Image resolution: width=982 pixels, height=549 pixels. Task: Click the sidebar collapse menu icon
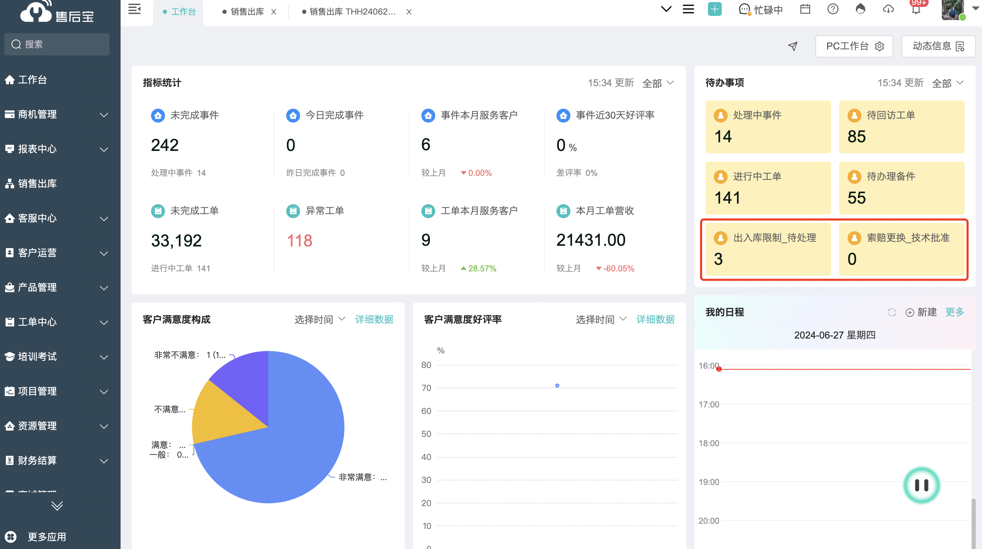(134, 9)
